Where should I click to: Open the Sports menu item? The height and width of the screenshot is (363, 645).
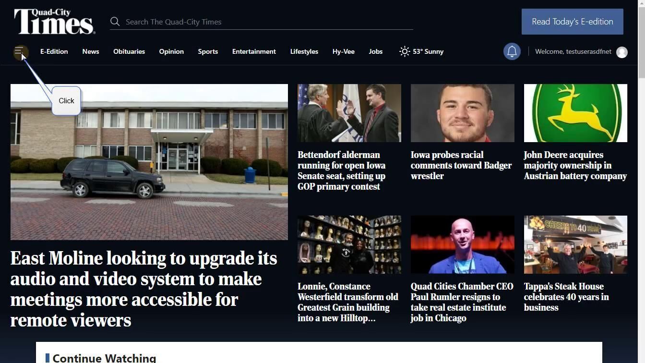[208, 51]
